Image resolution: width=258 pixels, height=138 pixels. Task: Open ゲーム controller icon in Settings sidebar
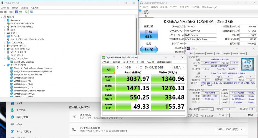point(12,124)
